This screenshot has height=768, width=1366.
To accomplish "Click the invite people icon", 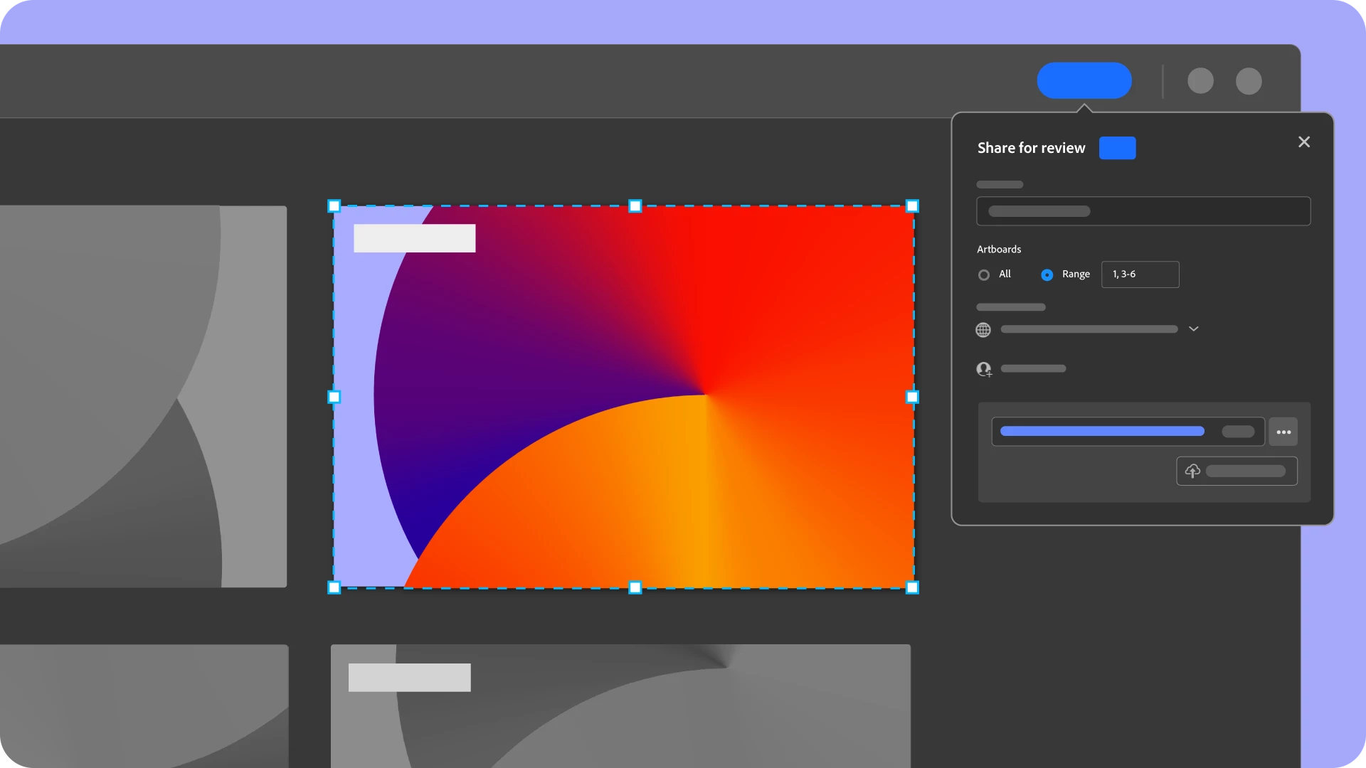I will coord(984,369).
